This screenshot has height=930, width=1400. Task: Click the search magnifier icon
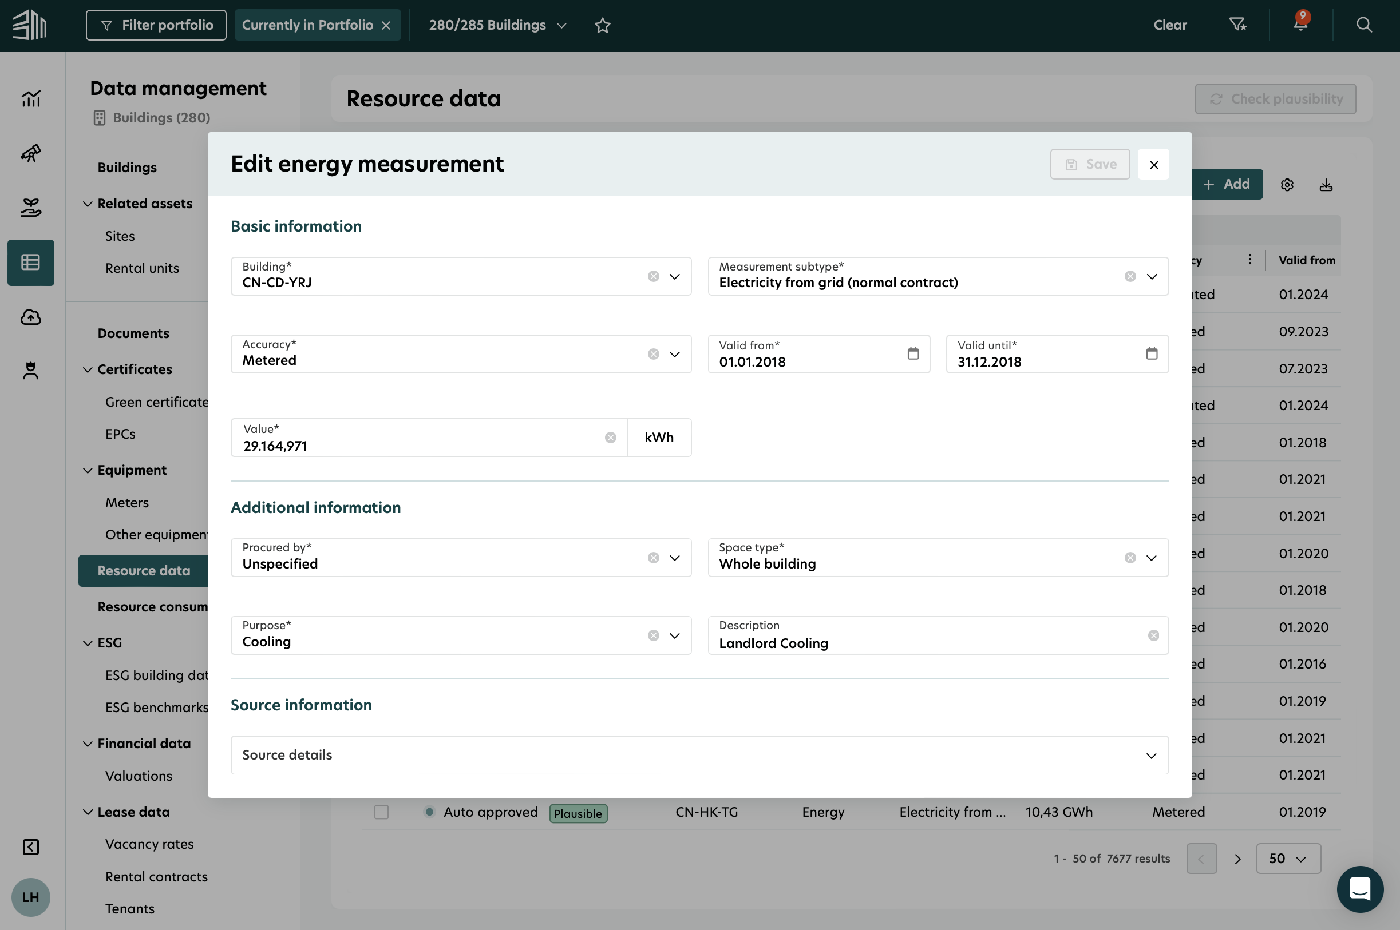pyautogui.click(x=1364, y=25)
